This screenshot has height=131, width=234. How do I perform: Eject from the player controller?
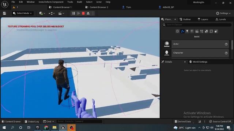pyautogui.click(x=88, y=13)
